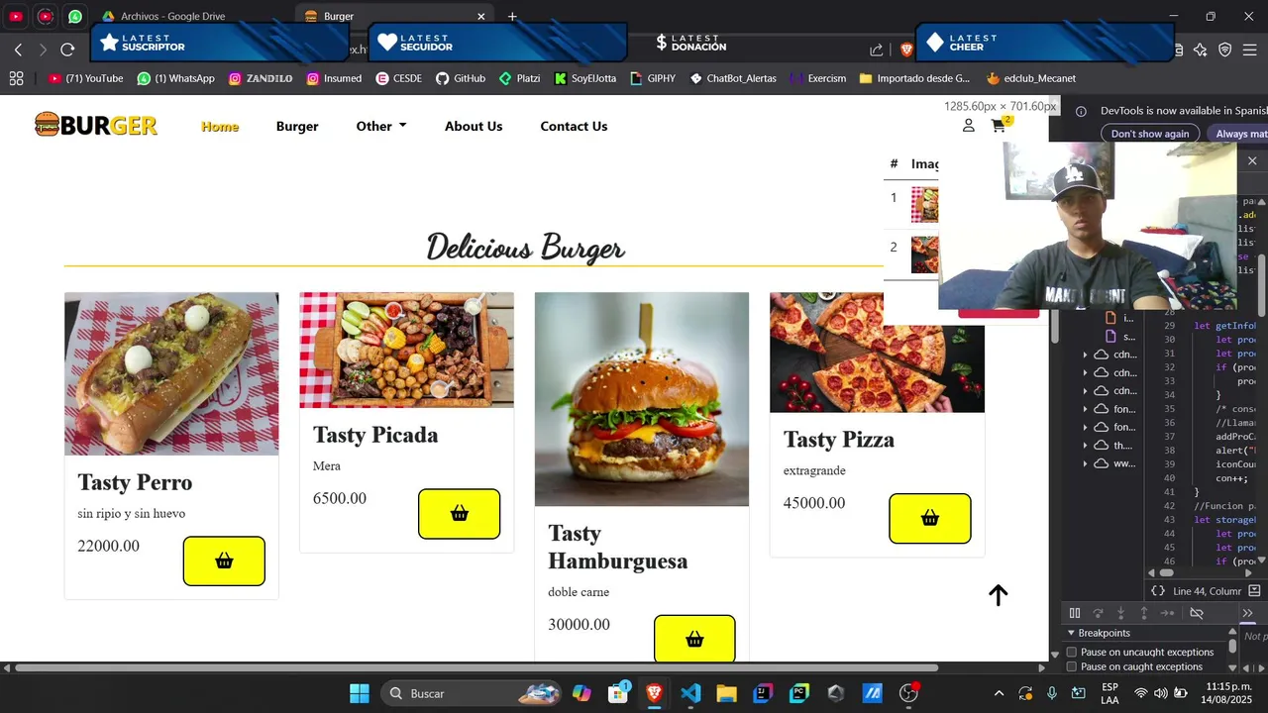This screenshot has width=1268, height=713.
Task: Go to Home in the site navbar
Action: [220, 126]
